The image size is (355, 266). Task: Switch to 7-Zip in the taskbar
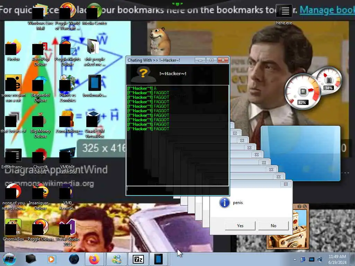coord(138,259)
